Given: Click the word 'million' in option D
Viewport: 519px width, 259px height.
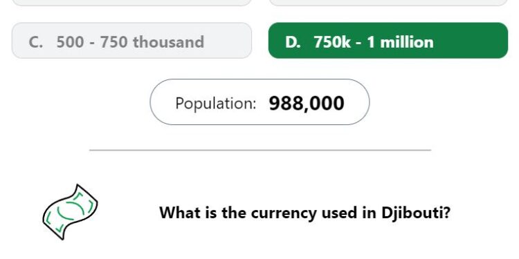Looking at the screenshot, I should (x=407, y=42).
